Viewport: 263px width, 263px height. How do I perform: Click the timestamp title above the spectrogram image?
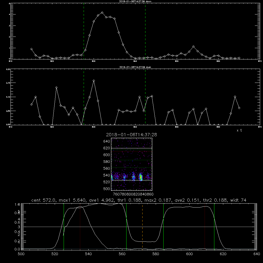click(x=131, y=135)
